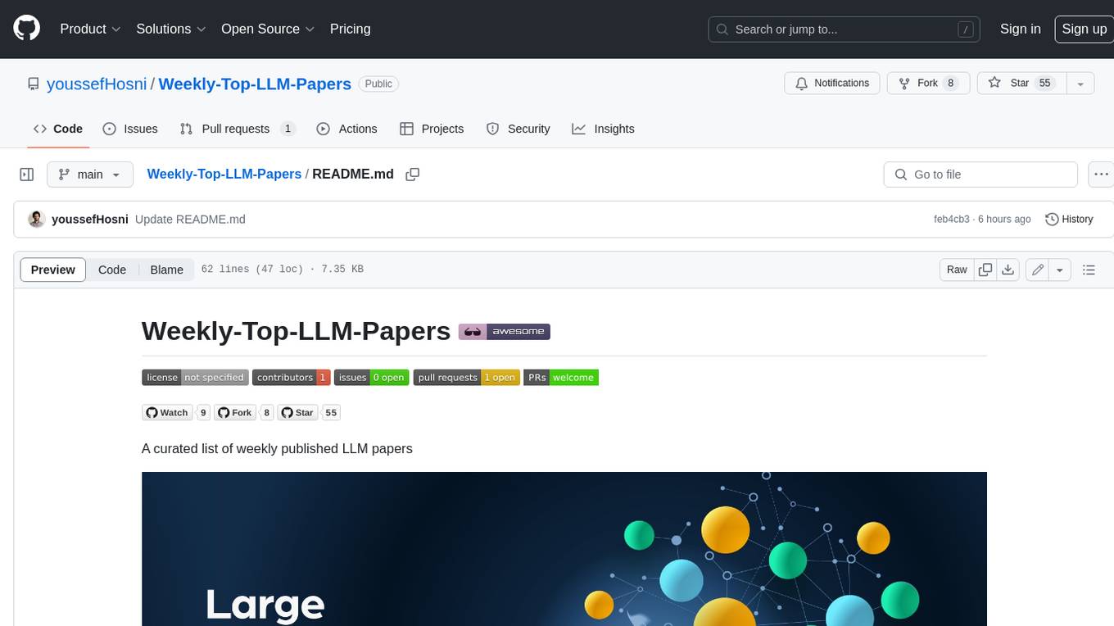Image resolution: width=1114 pixels, height=626 pixels.
Task: Open the Update README.md commit message
Action: pos(190,219)
